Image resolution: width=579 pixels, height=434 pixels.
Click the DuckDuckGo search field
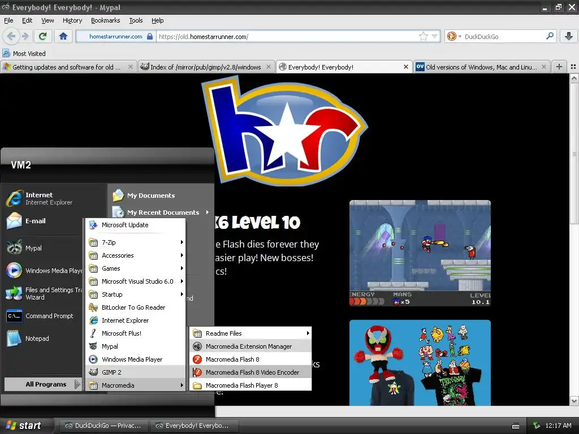pyautogui.click(x=504, y=36)
